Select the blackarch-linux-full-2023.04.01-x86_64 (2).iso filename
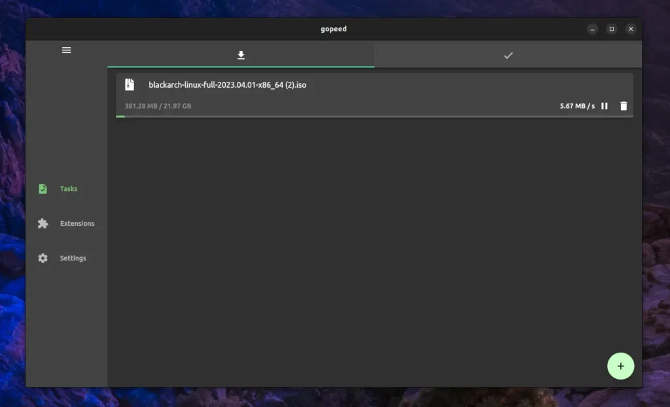670x407 pixels. (x=227, y=84)
